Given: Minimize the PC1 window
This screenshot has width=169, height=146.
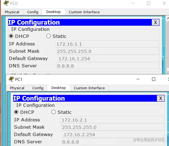Looking at the screenshot, I should 138,79.
